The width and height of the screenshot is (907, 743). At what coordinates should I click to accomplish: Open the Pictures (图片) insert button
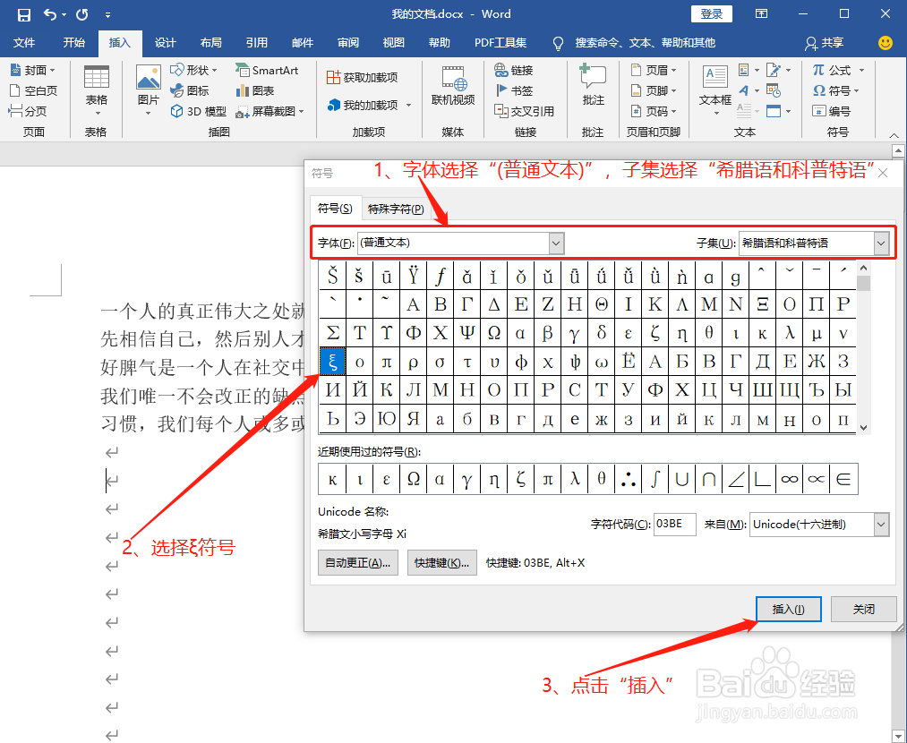pos(148,90)
